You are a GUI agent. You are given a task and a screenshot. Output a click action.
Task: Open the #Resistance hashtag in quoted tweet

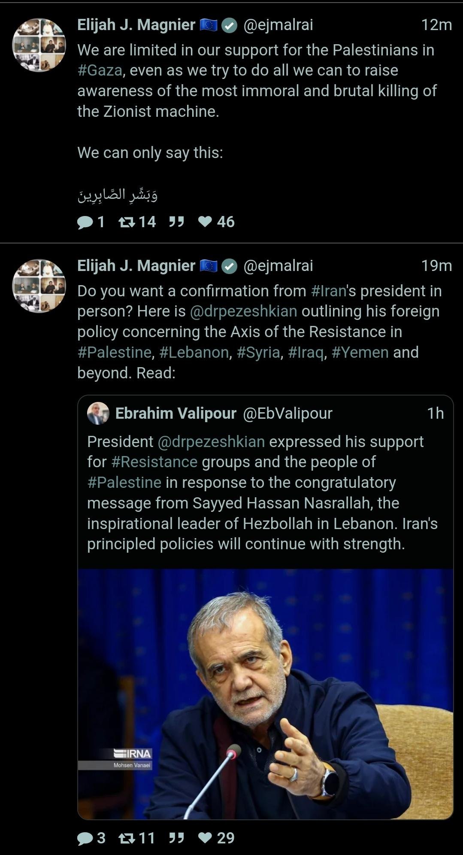pos(154,462)
